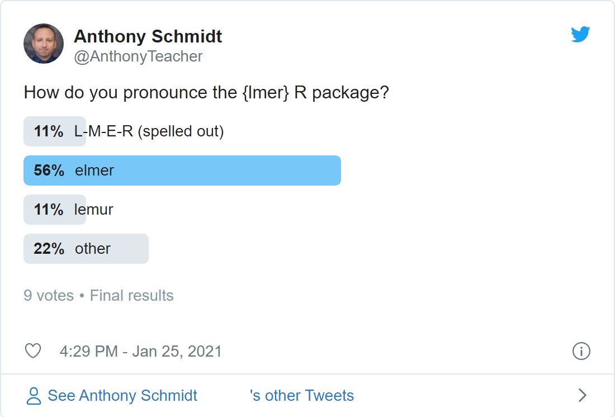The width and height of the screenshot is (615, 417).
Task: Click the L-M-E-R (spelled out) poll option
Action: tap(149, 131)
